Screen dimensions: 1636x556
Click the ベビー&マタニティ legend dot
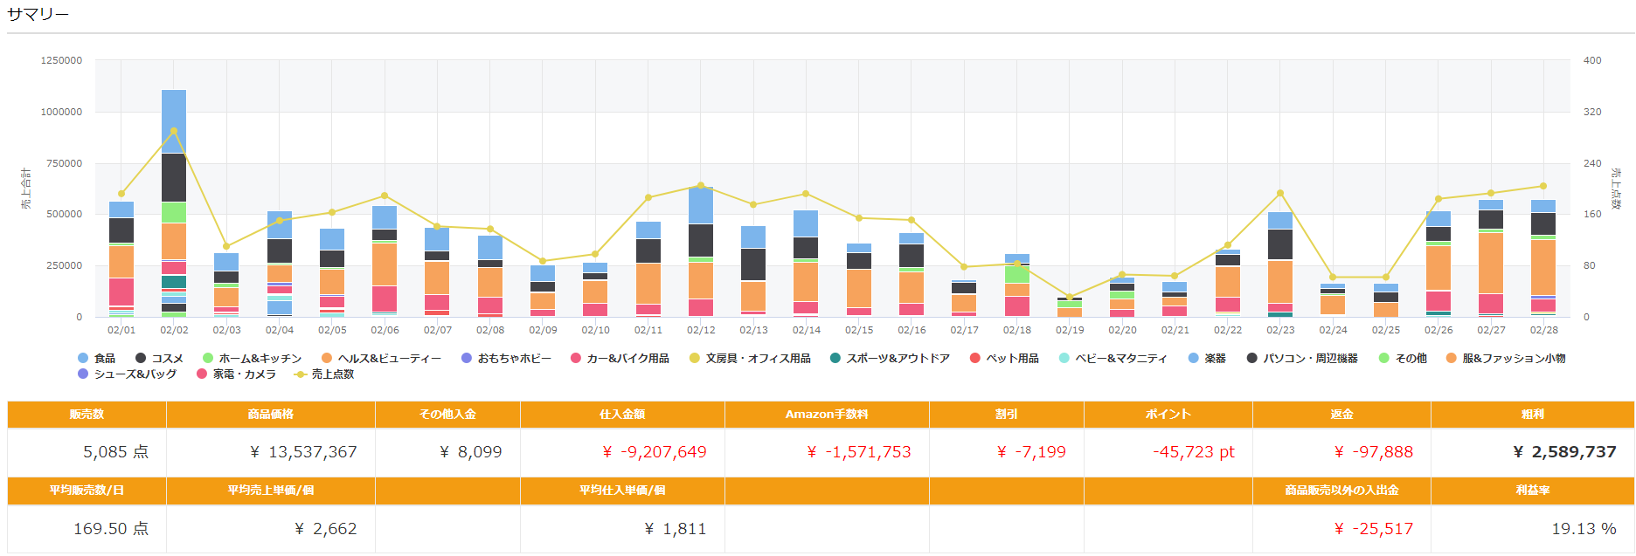click(x=1064, y=359)
